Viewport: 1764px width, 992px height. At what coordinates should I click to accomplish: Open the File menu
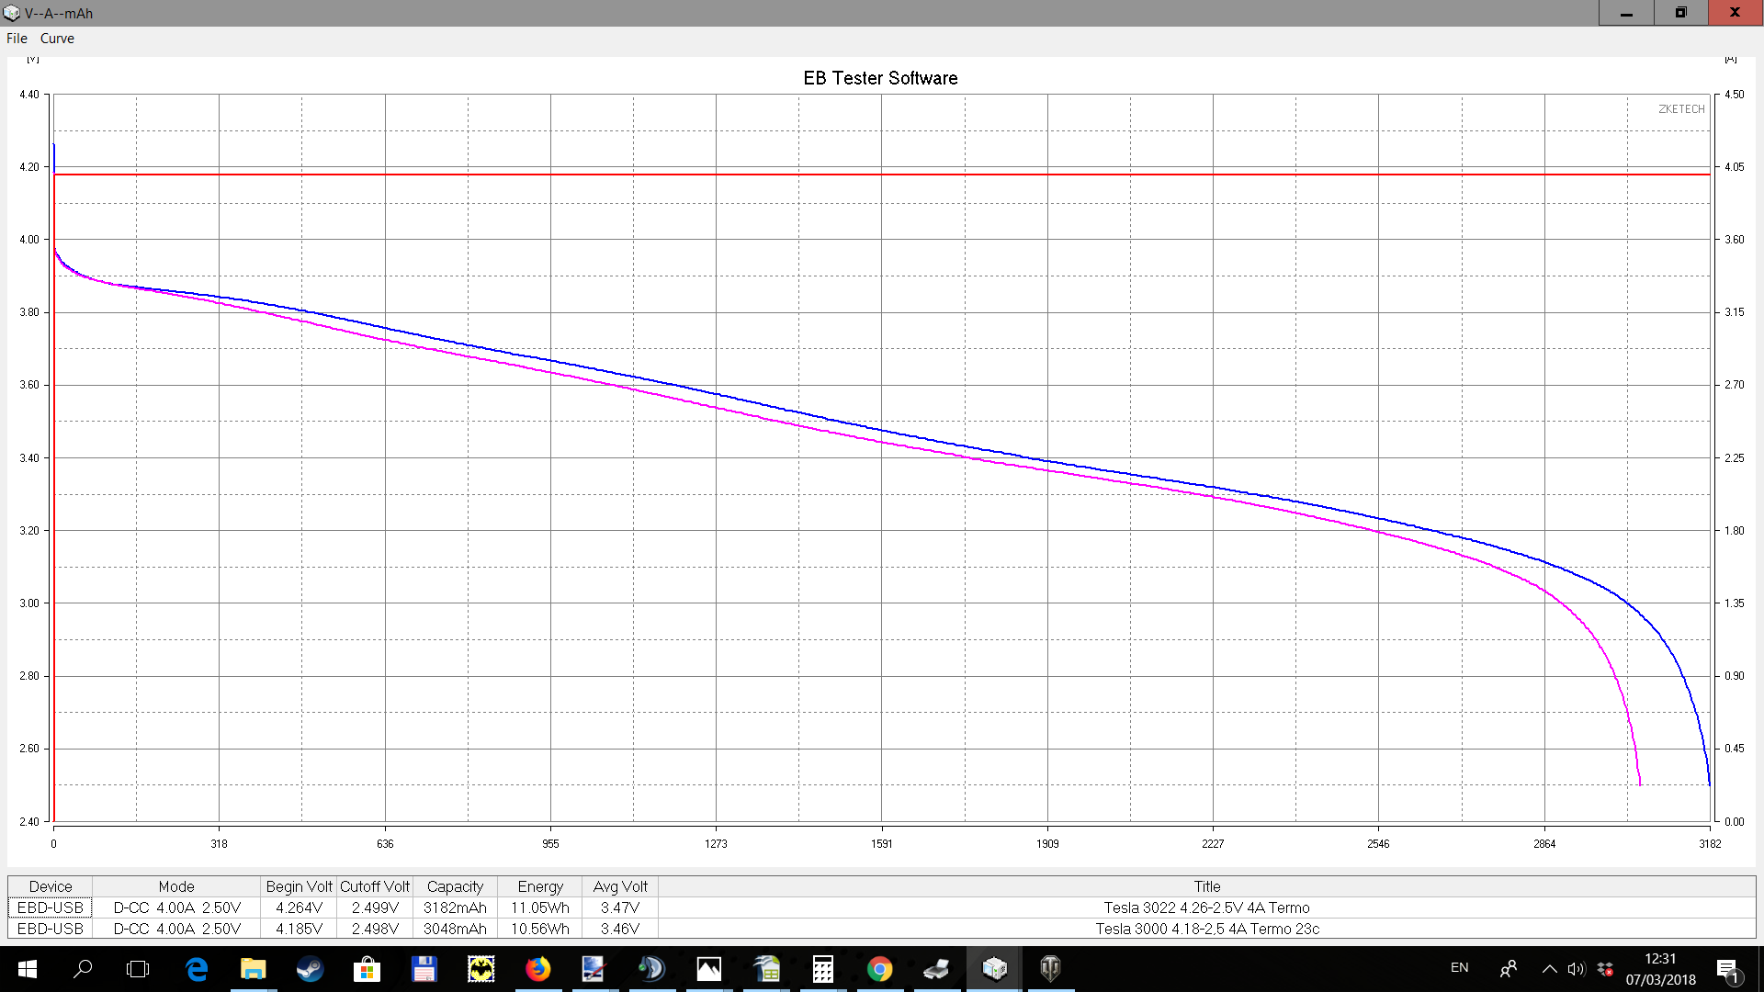coord(17,39)
